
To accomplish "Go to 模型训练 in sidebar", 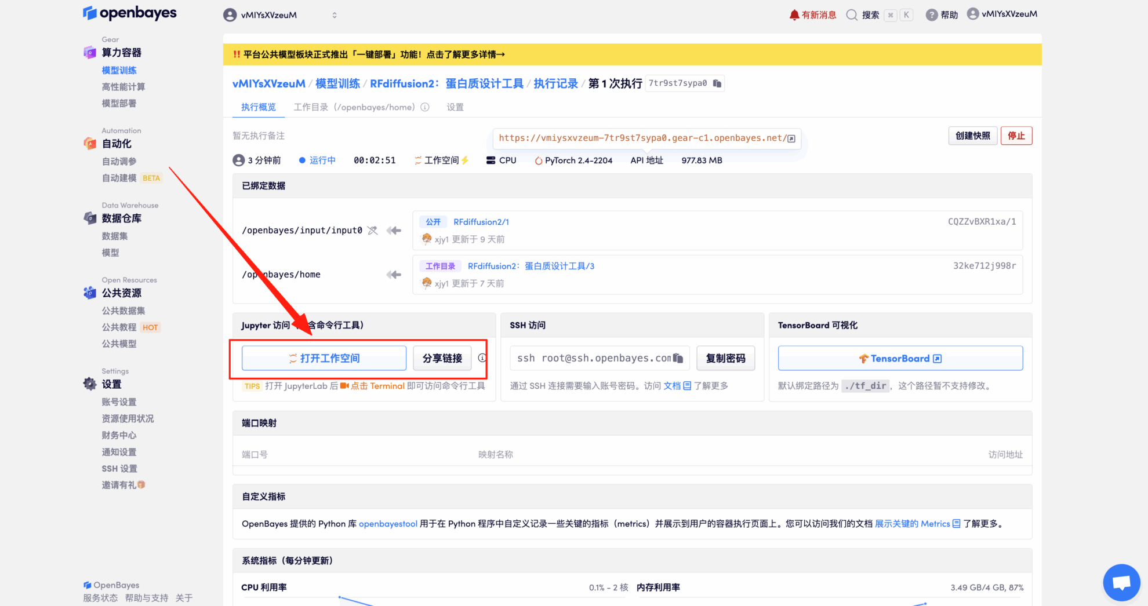I will (119, 70).
